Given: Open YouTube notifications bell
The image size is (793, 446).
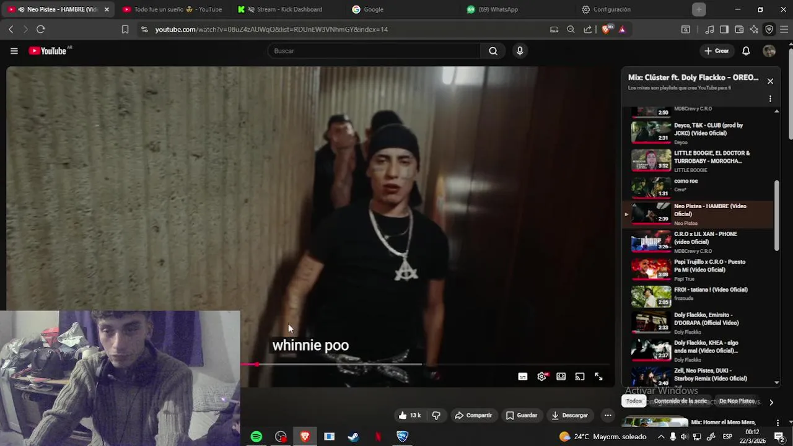Looking at the screenshot, I should click(746, 51).
